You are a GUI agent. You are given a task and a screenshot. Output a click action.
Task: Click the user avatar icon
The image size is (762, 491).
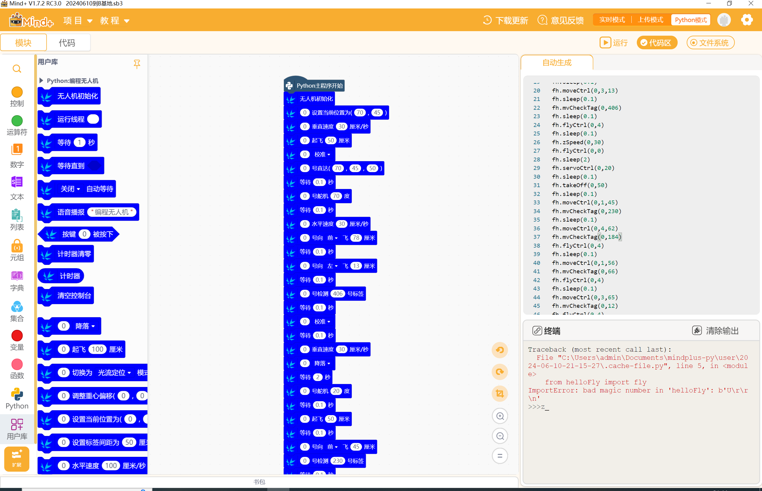tap(724, 20)
